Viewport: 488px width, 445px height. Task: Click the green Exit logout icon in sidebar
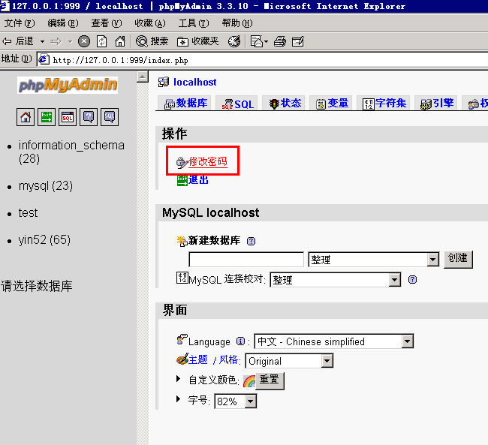click(47, 117)
